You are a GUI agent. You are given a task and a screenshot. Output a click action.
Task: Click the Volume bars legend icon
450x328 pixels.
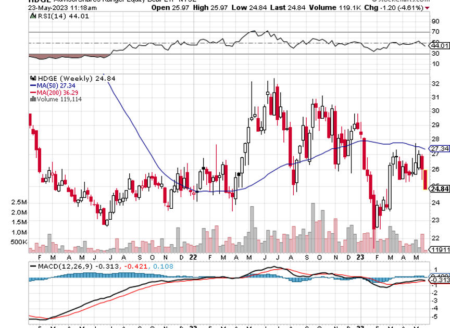pyautogui.click(x=33, y=99)
